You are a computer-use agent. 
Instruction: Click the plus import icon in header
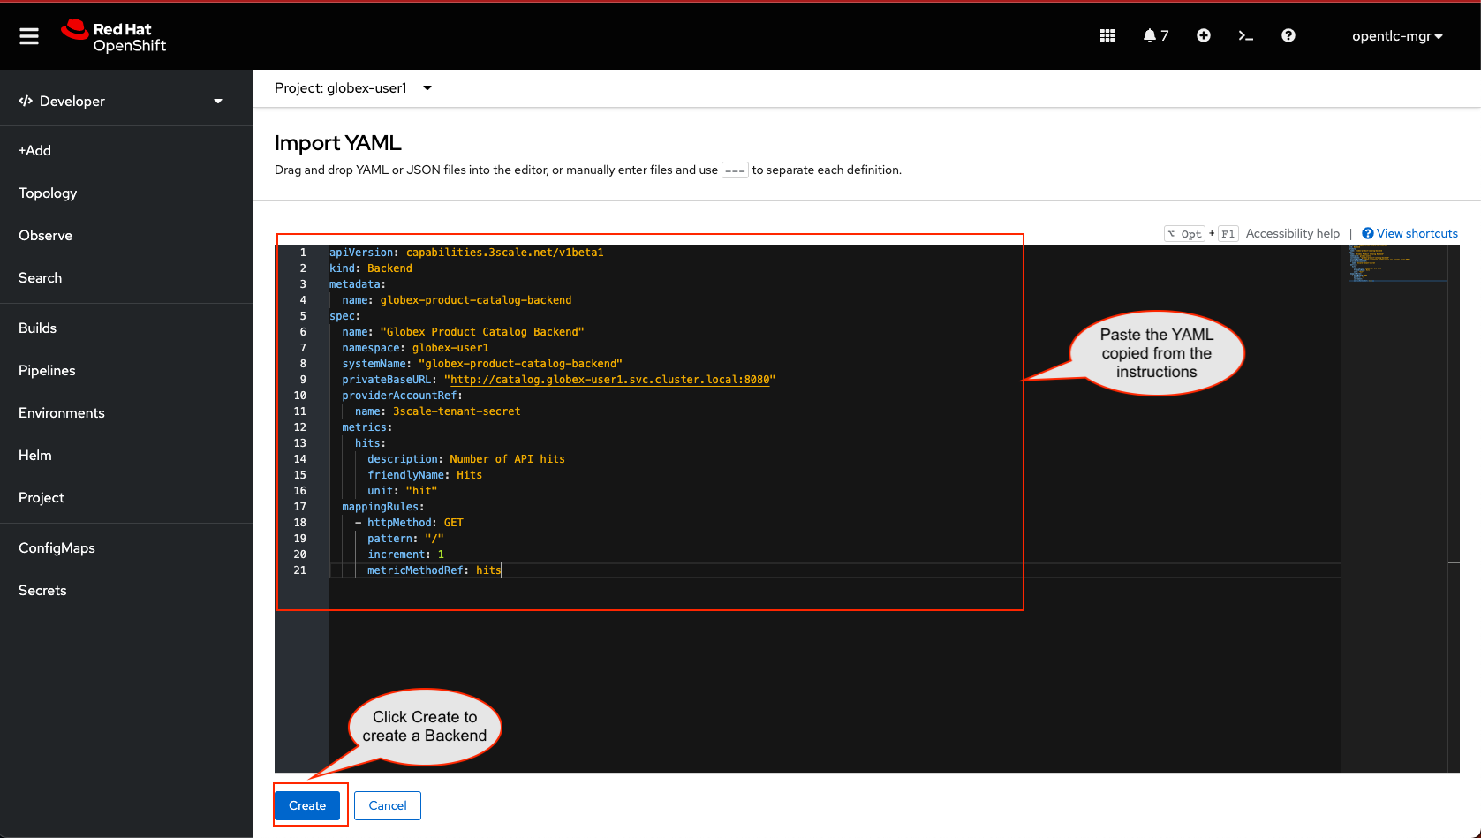point(1204,35)
